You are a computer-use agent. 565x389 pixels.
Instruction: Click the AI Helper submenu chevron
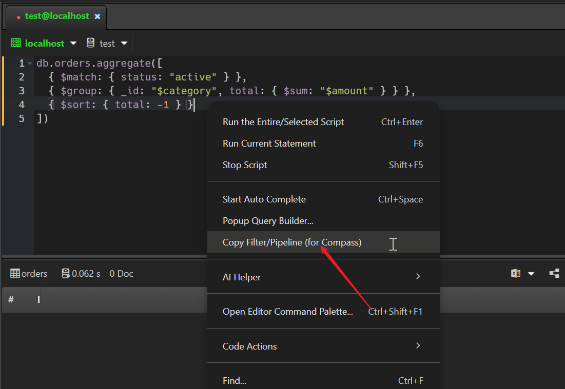[418, 276]
